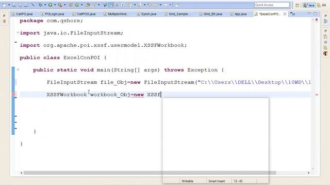Click the '13 : 43' cursor position status
This screenshot has height=185, width=330.
238,181
